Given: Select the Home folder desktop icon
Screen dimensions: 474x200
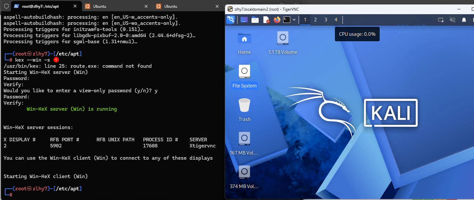Looking at the screenshot, I should 244,43.
